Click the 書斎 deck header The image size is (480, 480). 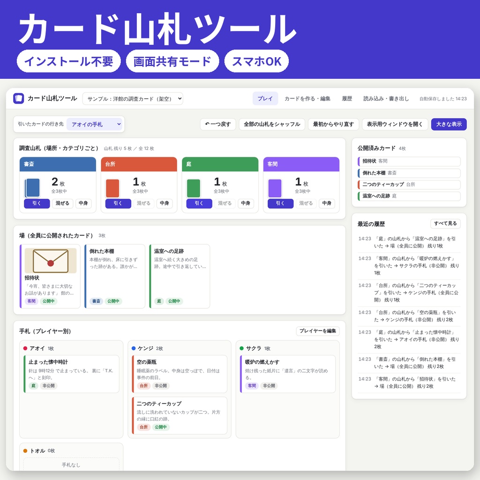click(58, 164)
